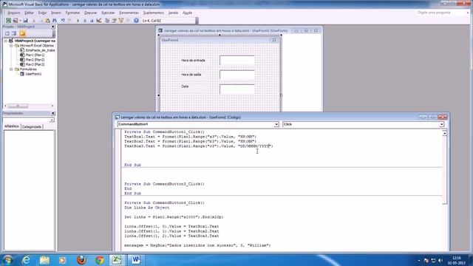
Task: Click the Hora de saída textbox on UserForm1
Action: pos(237,74)
